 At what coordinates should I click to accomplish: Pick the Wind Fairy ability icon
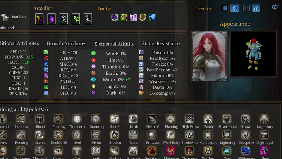[170, 135]
